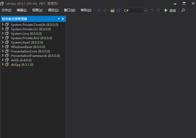Open the 视图(V) menu
The height and width of the screenshot is (138, 196).
tap(37, 10)
